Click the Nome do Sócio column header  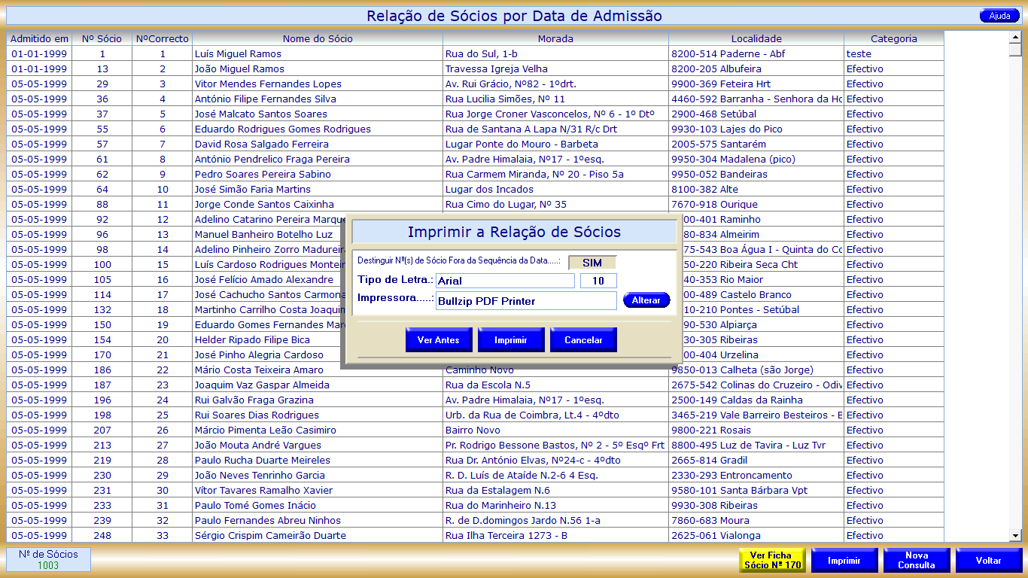pos(317,38)
